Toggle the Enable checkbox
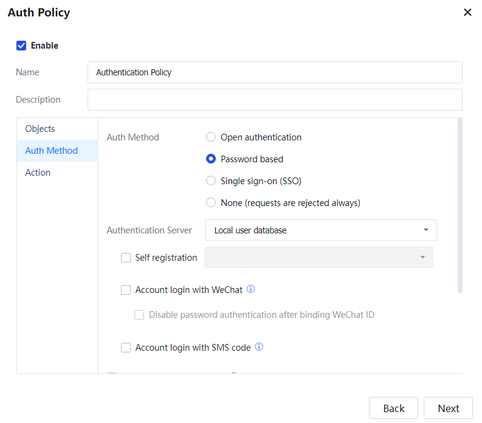This screenshot has height=423, width=482. click(21, 46)
